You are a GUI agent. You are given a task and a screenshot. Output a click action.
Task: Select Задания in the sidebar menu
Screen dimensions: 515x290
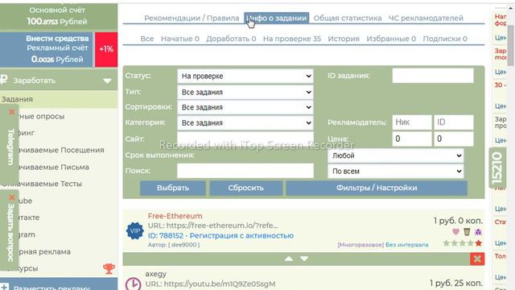[59, 99]
